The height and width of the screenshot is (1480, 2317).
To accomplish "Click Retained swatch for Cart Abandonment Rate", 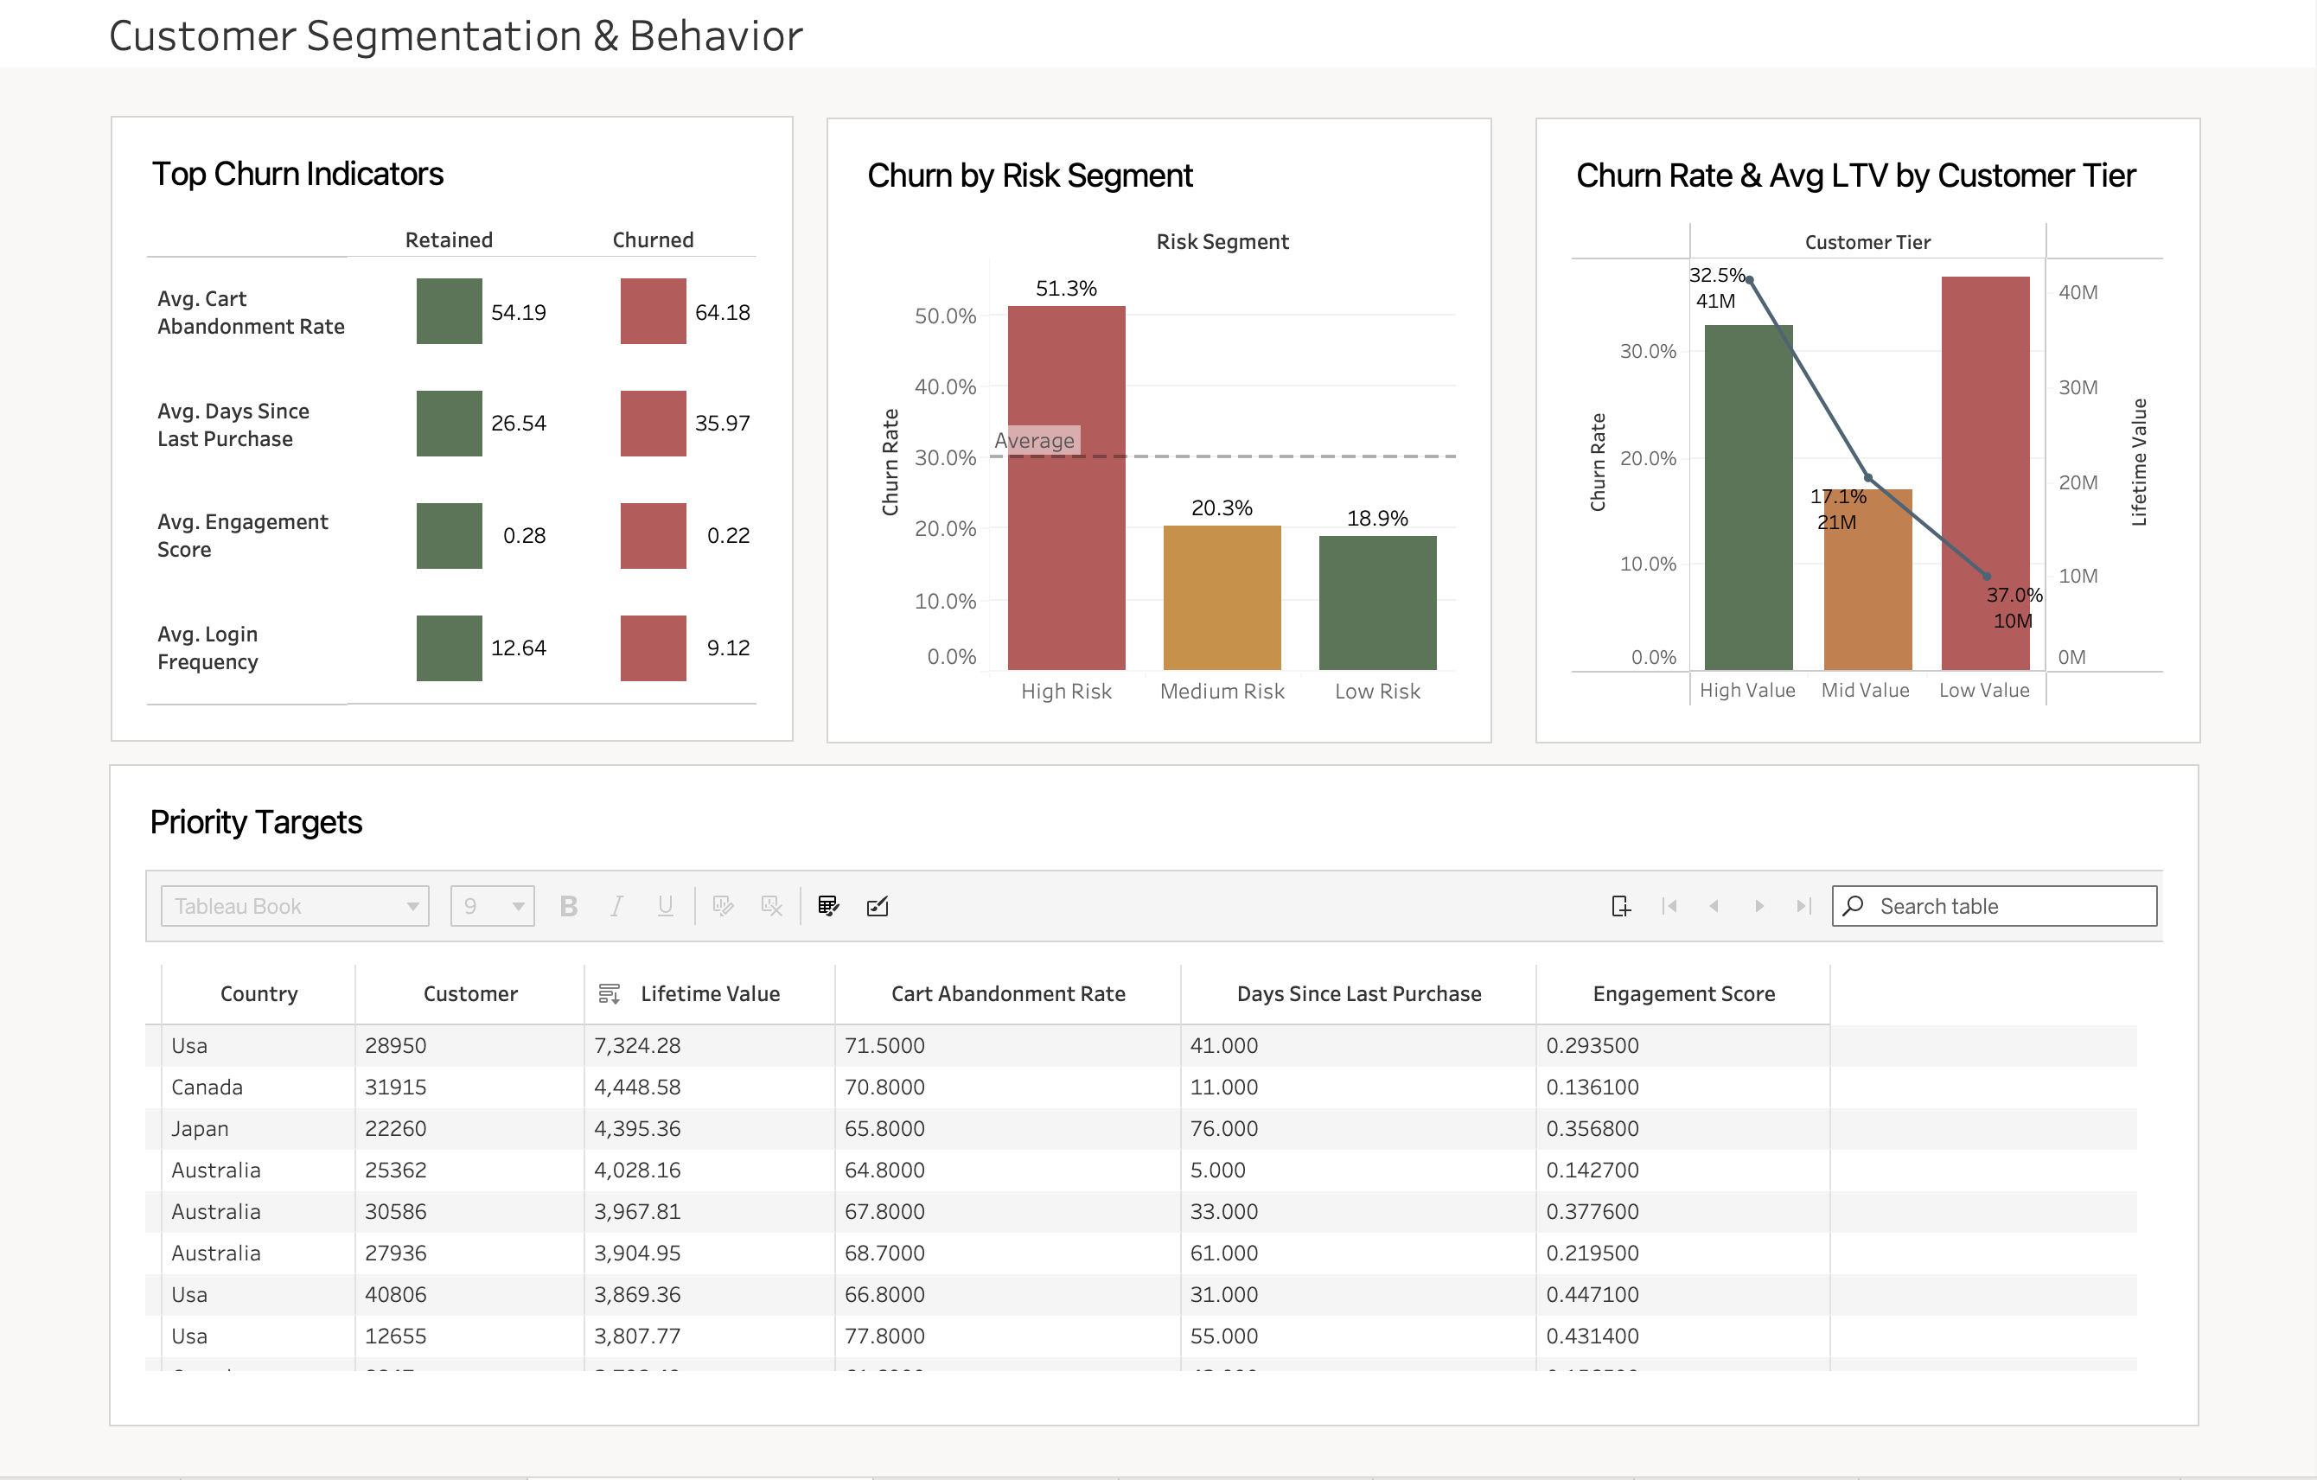I will [449, 311].
